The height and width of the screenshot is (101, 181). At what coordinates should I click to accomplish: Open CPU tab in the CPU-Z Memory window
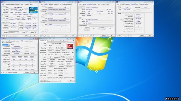(x=118, y=4)
